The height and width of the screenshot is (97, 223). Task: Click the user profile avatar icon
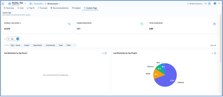215,4
